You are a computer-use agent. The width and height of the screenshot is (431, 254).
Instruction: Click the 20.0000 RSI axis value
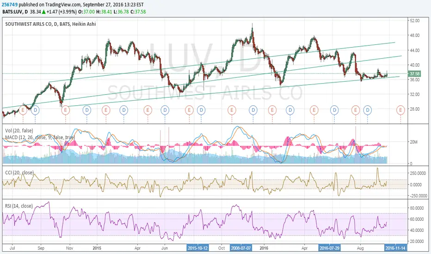coord(417,242)
